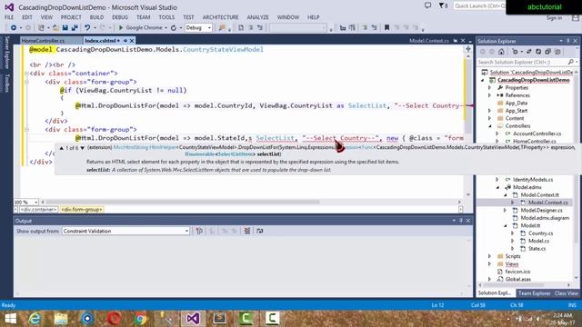Open the BUILD menu

[96, 17]
